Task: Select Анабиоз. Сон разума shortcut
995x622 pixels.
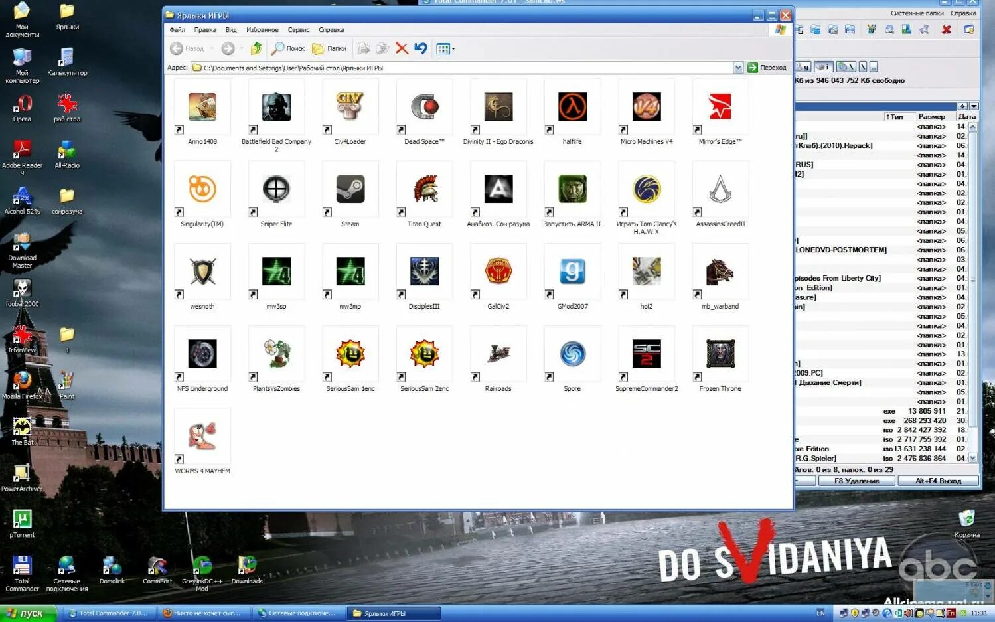Action: click(498, 189)
